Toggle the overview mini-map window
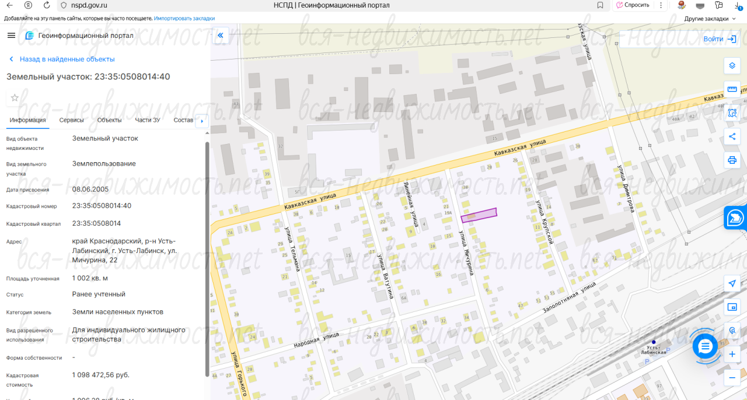Image resolution: width=747 pixels, height=400 pixels. [x=732, y=307]
